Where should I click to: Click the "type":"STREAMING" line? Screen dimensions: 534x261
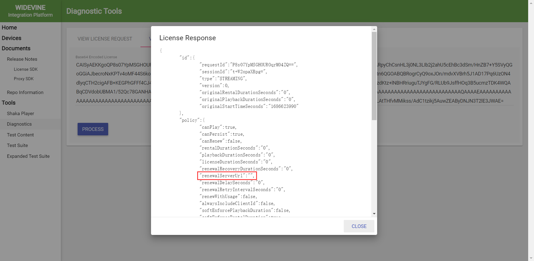click(223, 79)
